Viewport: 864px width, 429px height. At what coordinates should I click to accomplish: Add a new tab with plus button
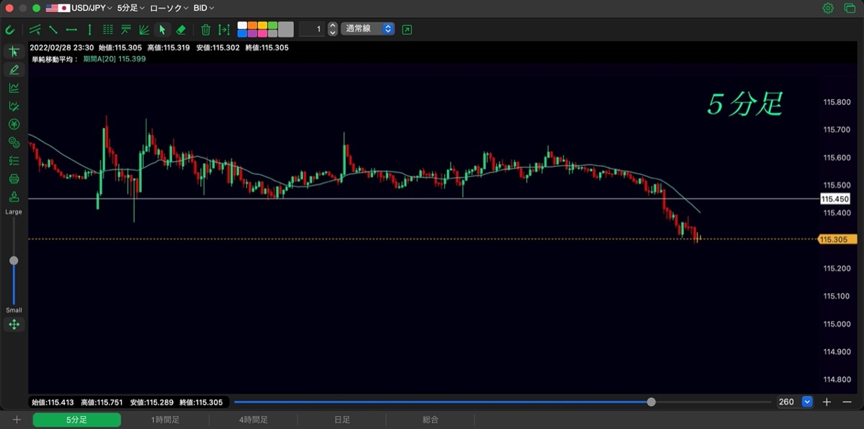click(x=17, y=420)
